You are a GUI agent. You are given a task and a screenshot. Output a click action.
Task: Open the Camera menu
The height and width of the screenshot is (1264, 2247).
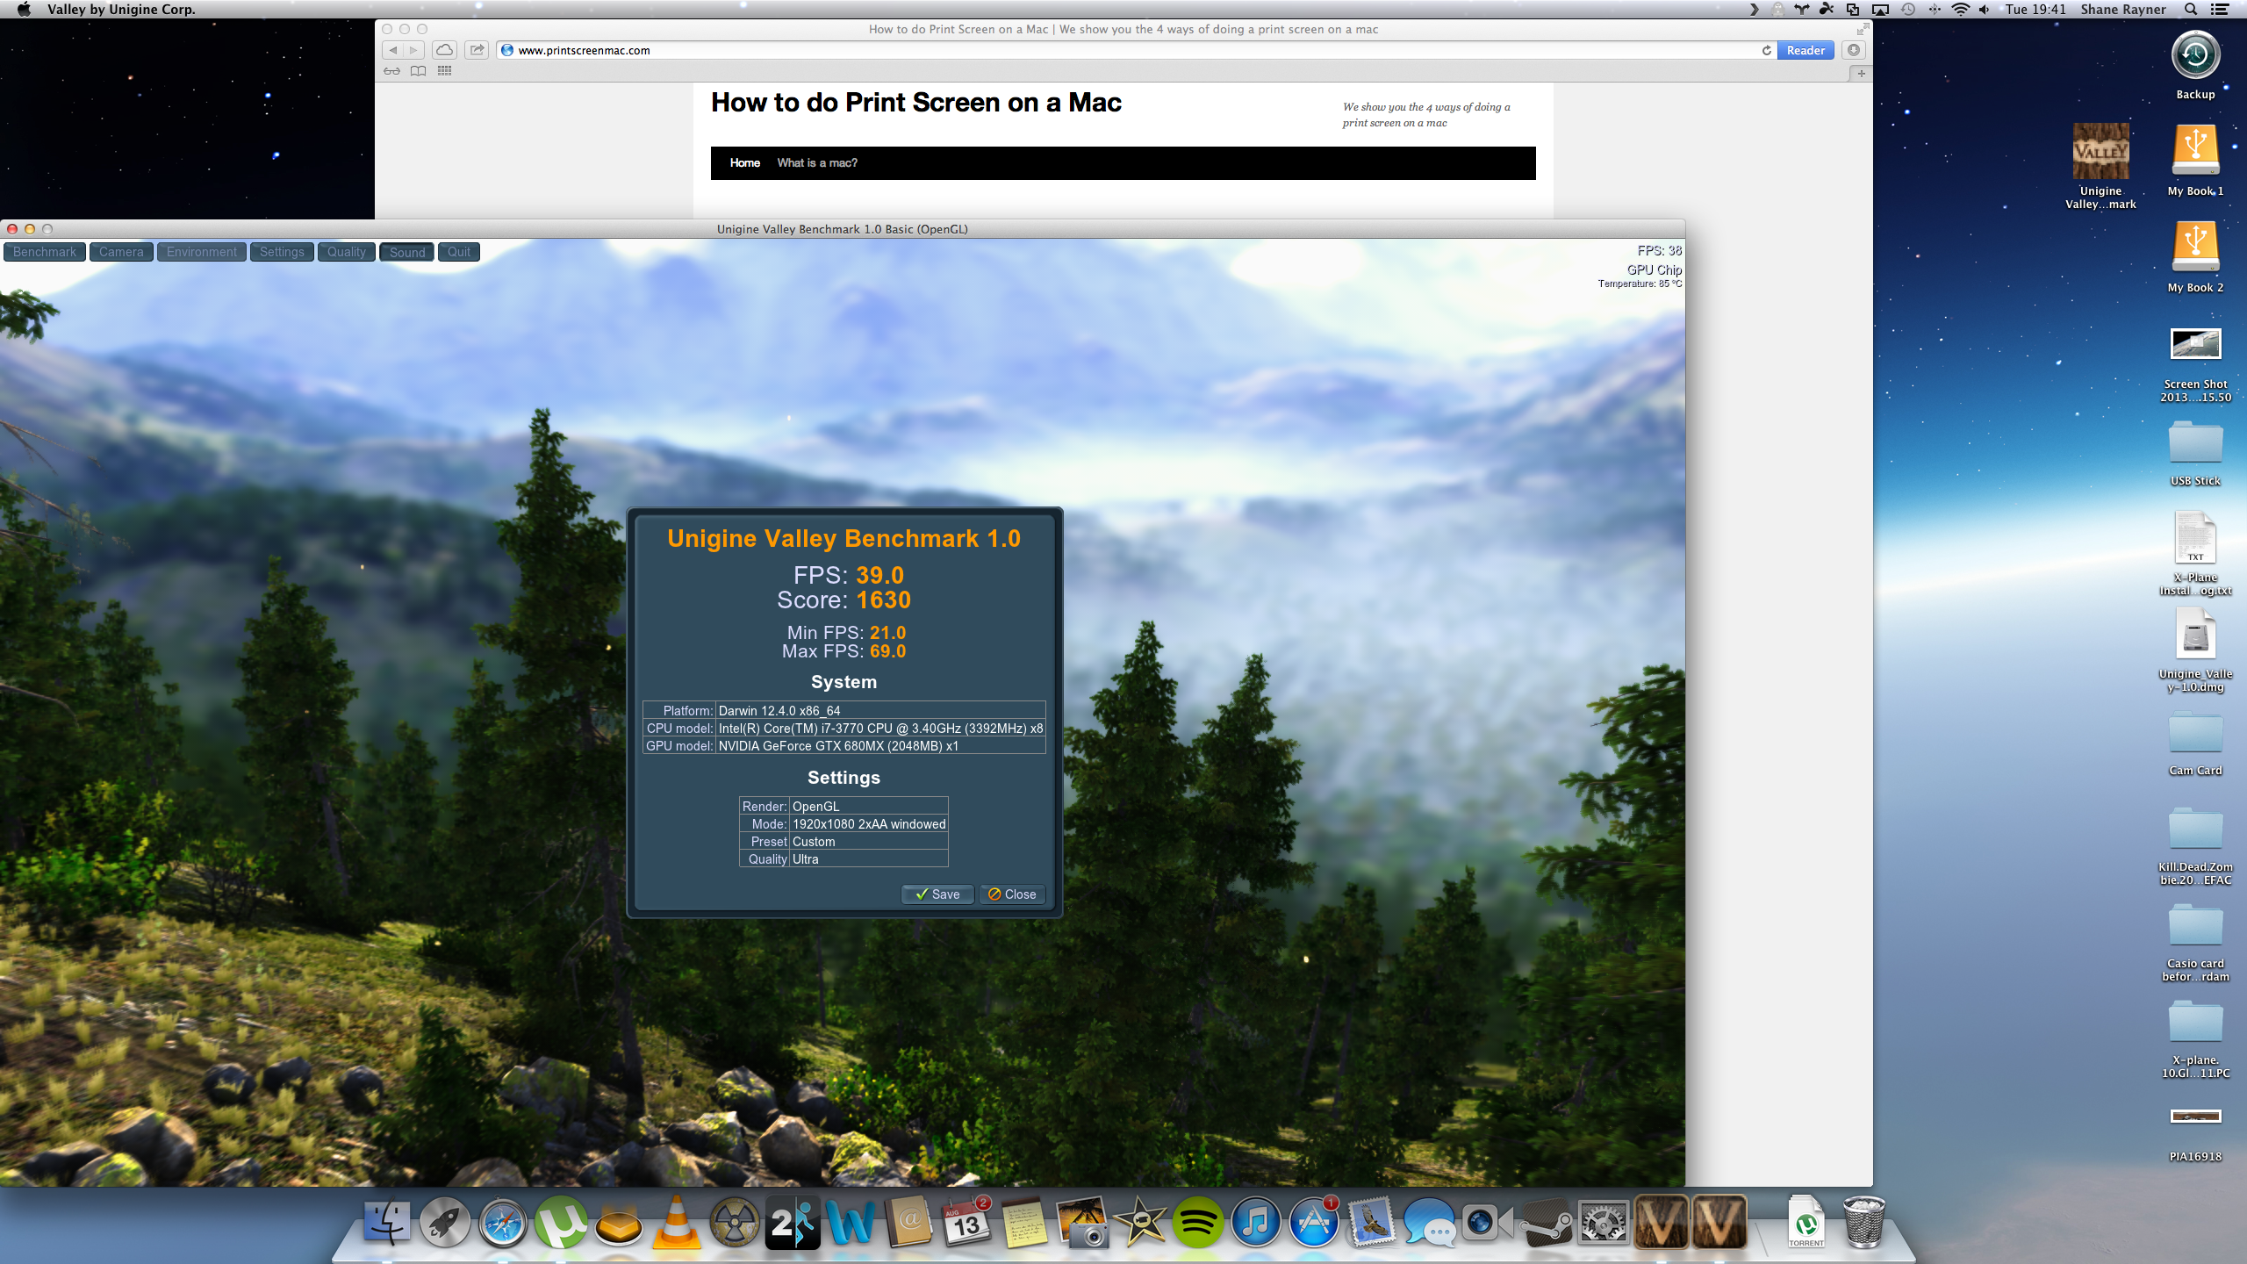click(x=121, y=252)
